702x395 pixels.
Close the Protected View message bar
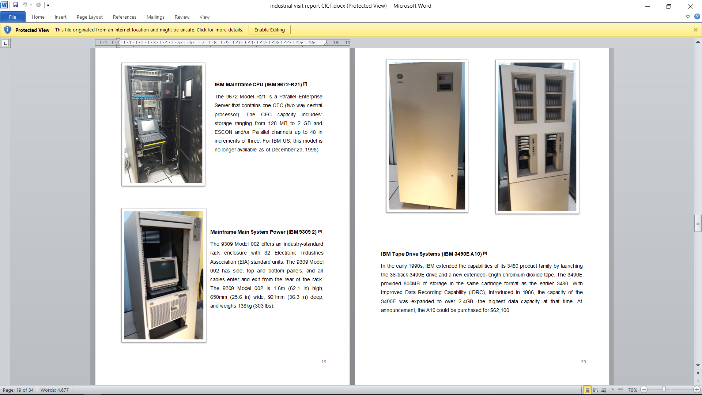click(x=695, y=30)
